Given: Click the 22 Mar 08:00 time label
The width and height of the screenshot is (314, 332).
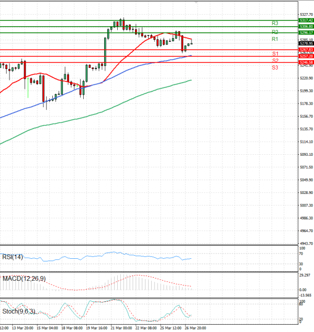Looking at the screenshot, I should (146, 328).
